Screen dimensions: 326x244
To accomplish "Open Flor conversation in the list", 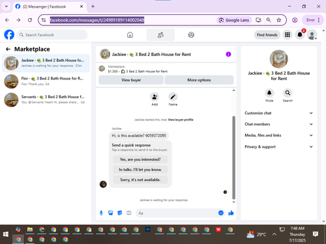I will [x=46, y=81].
